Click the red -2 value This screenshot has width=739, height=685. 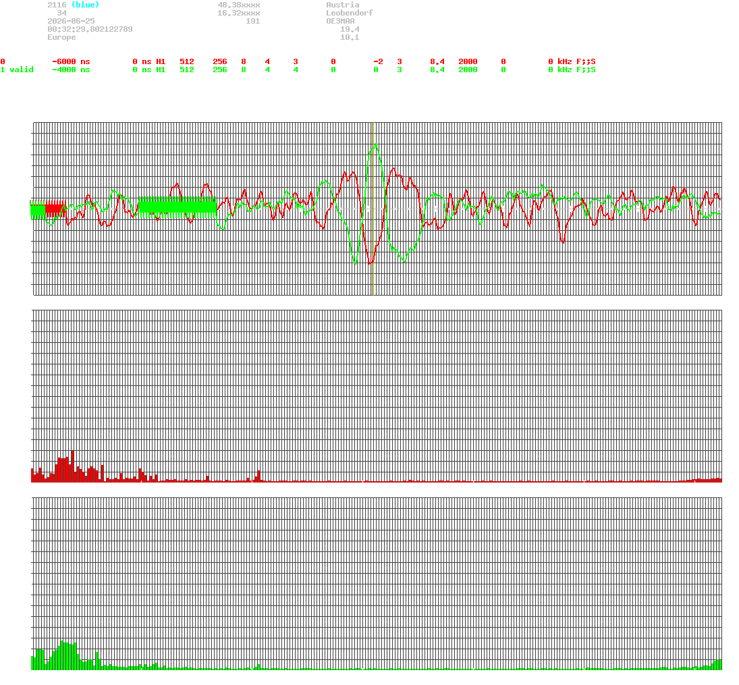click(x=378, y=62)
